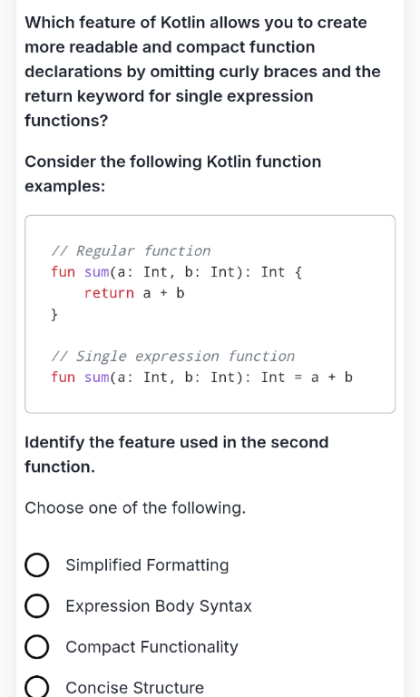Click the "Concise Structure" answer label
This screenshot has width=420, height=697.
pos(134,688)
